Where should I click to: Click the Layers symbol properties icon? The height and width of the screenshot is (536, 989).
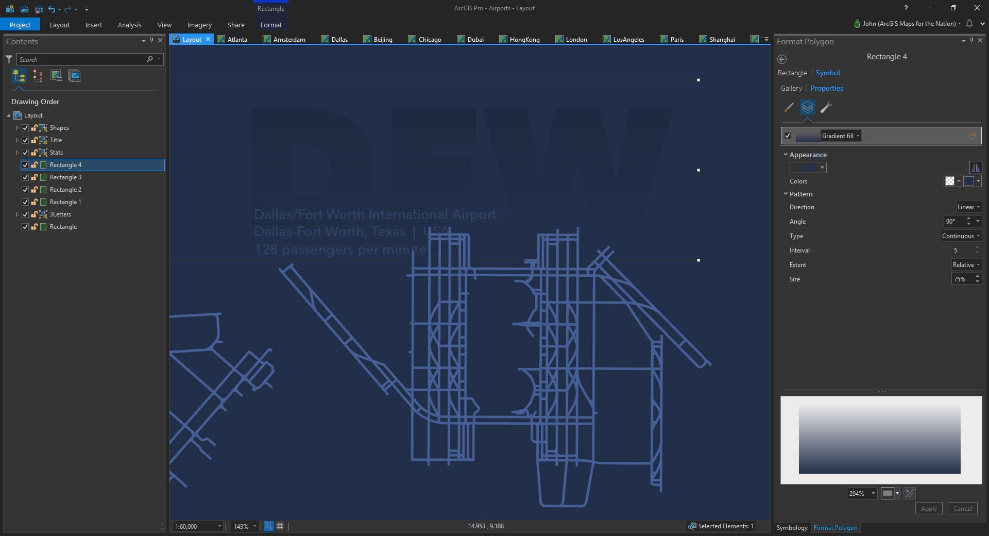click(807, 107)
